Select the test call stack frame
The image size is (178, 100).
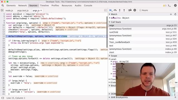(x=143, y=46)
